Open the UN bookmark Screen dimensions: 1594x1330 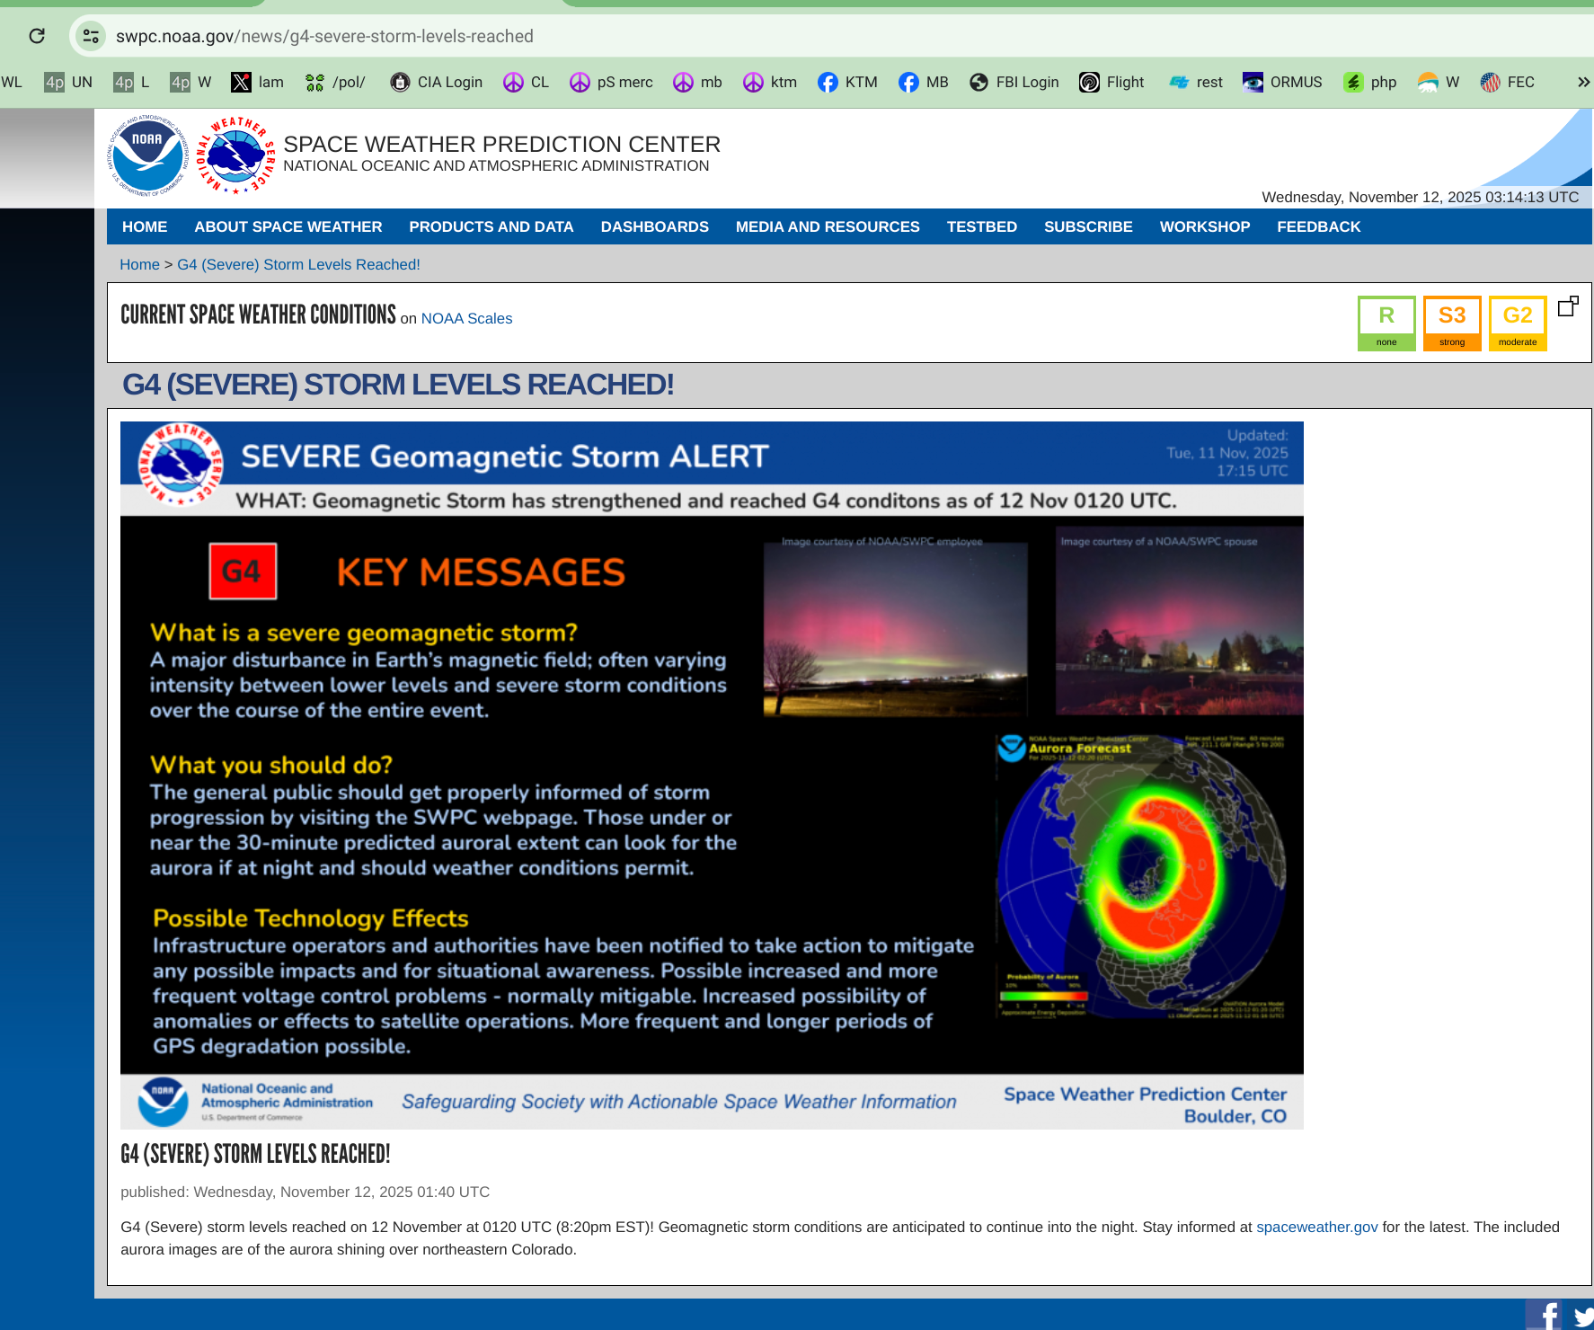[x=69, y=83]
